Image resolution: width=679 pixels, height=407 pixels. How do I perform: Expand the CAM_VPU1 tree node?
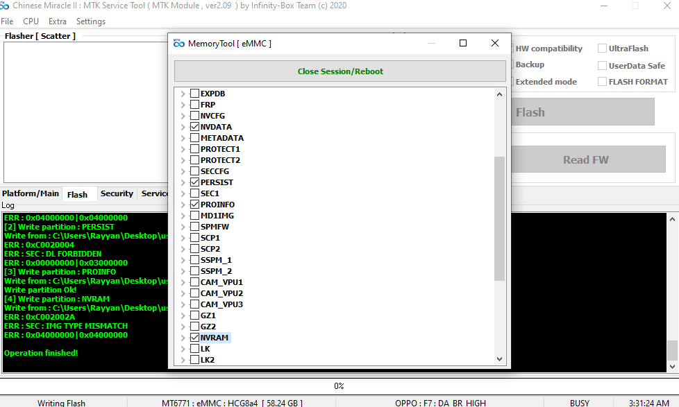tap(183, 282)
